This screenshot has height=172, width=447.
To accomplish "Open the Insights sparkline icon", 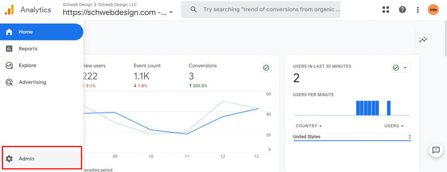I will (x=423, y=40).
